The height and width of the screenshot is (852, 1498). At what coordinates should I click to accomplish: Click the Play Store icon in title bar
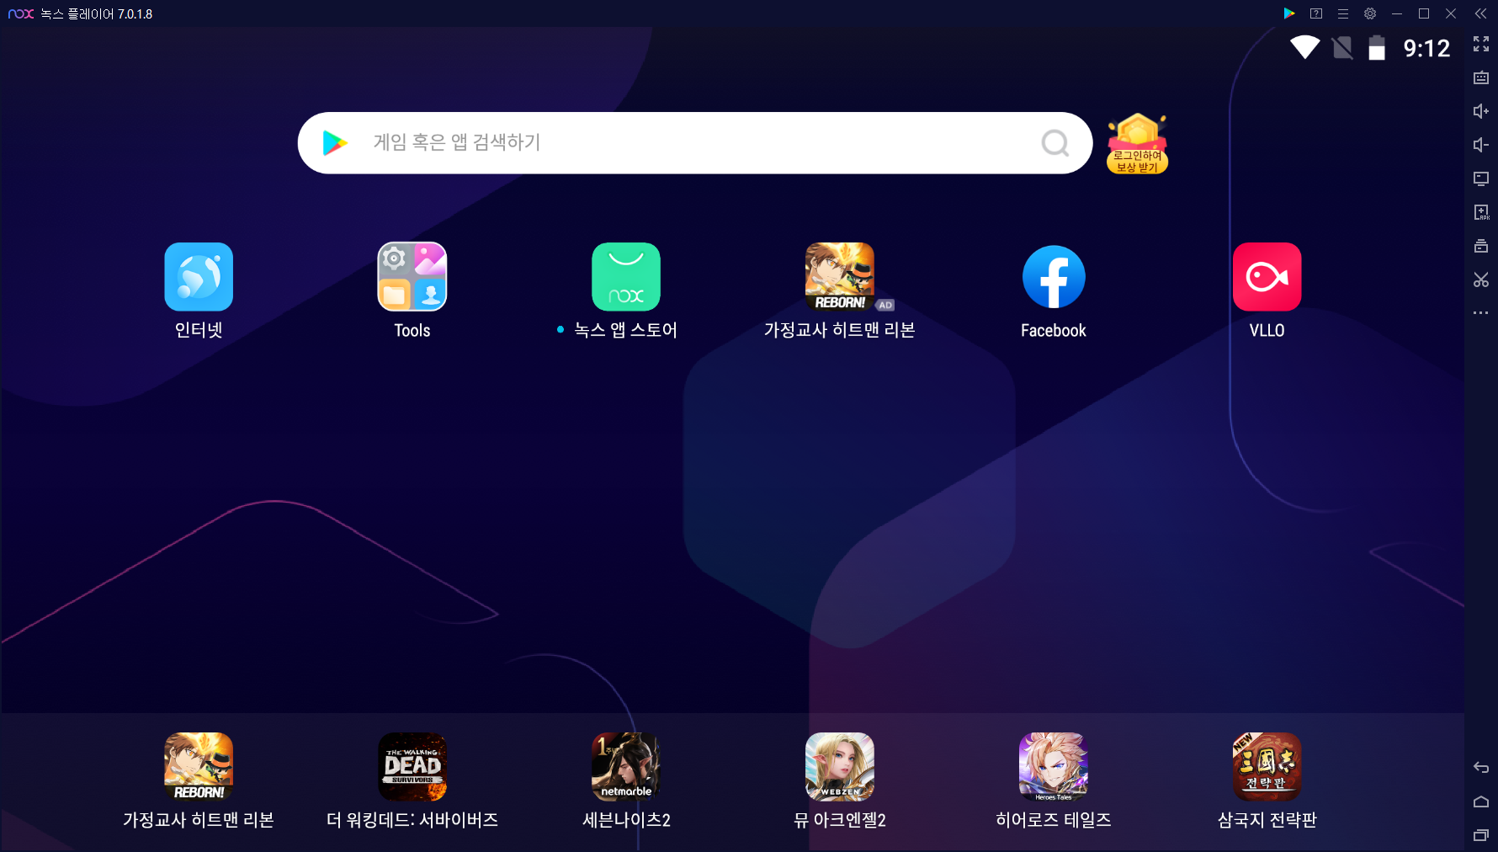1289,13
